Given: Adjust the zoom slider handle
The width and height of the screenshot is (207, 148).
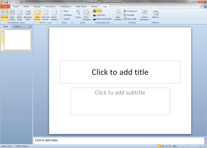Looking at the screenshot, I should tap(188, 146).
